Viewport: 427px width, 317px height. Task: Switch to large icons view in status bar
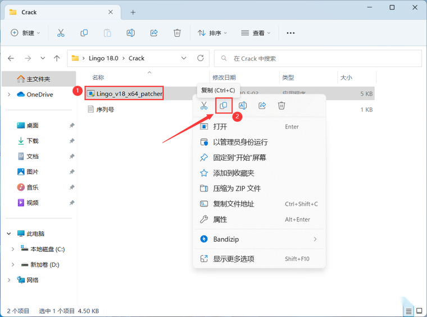419,311
